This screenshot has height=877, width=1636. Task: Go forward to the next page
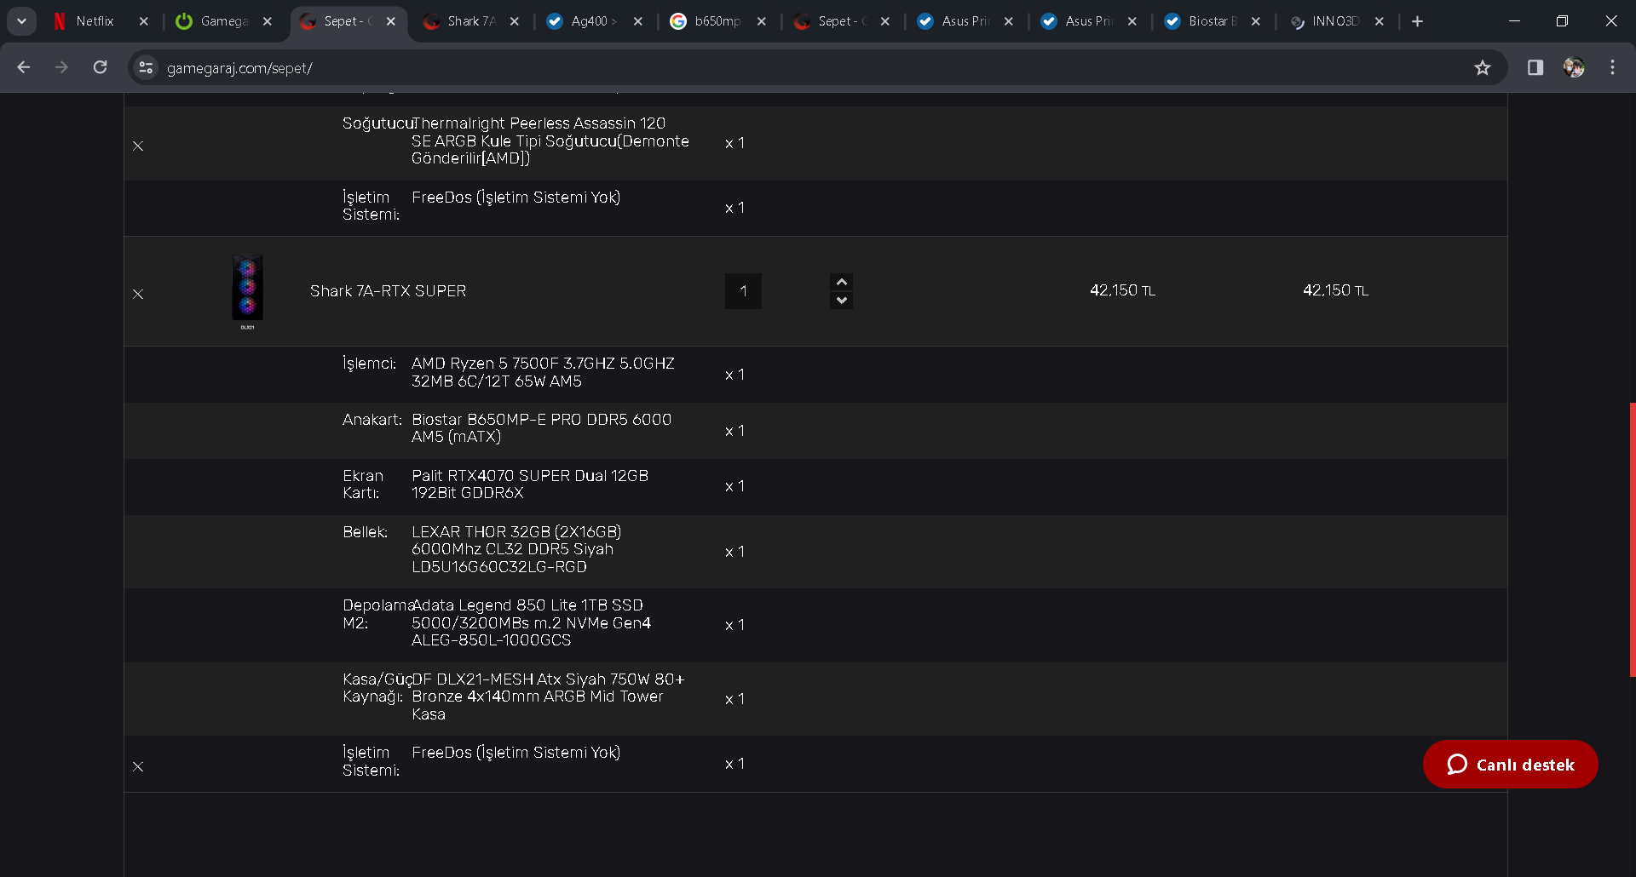tap(61, 67)
